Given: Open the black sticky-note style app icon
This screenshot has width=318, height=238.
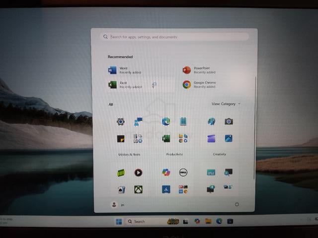Looking at the screenshot, I should pos(121,139).
